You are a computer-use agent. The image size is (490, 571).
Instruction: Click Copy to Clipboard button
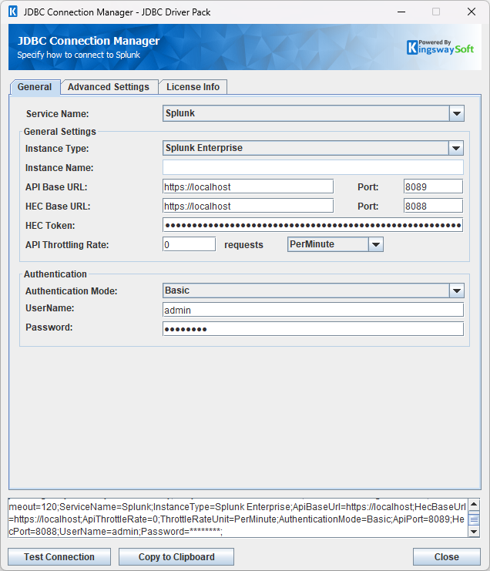pos(176,557)
